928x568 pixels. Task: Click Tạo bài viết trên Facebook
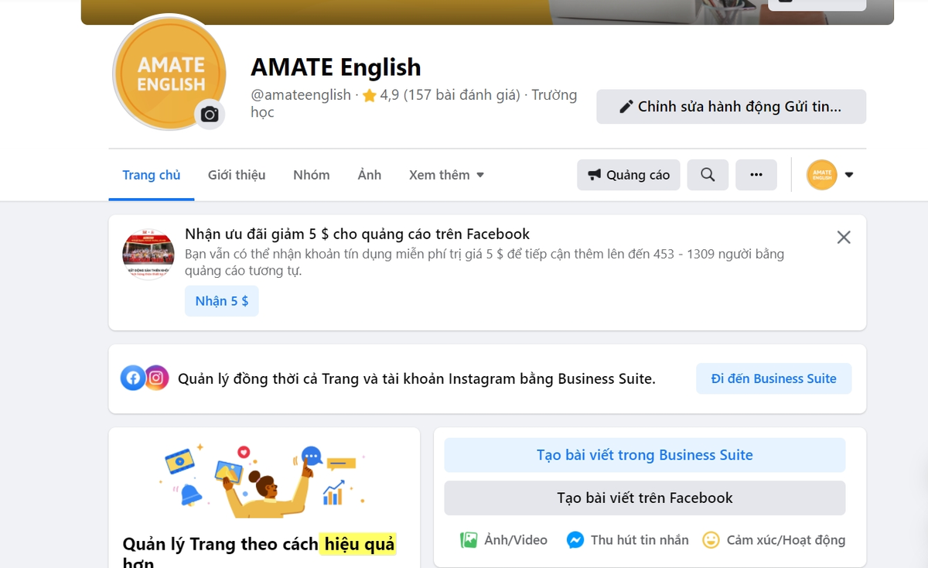(645, 498)
